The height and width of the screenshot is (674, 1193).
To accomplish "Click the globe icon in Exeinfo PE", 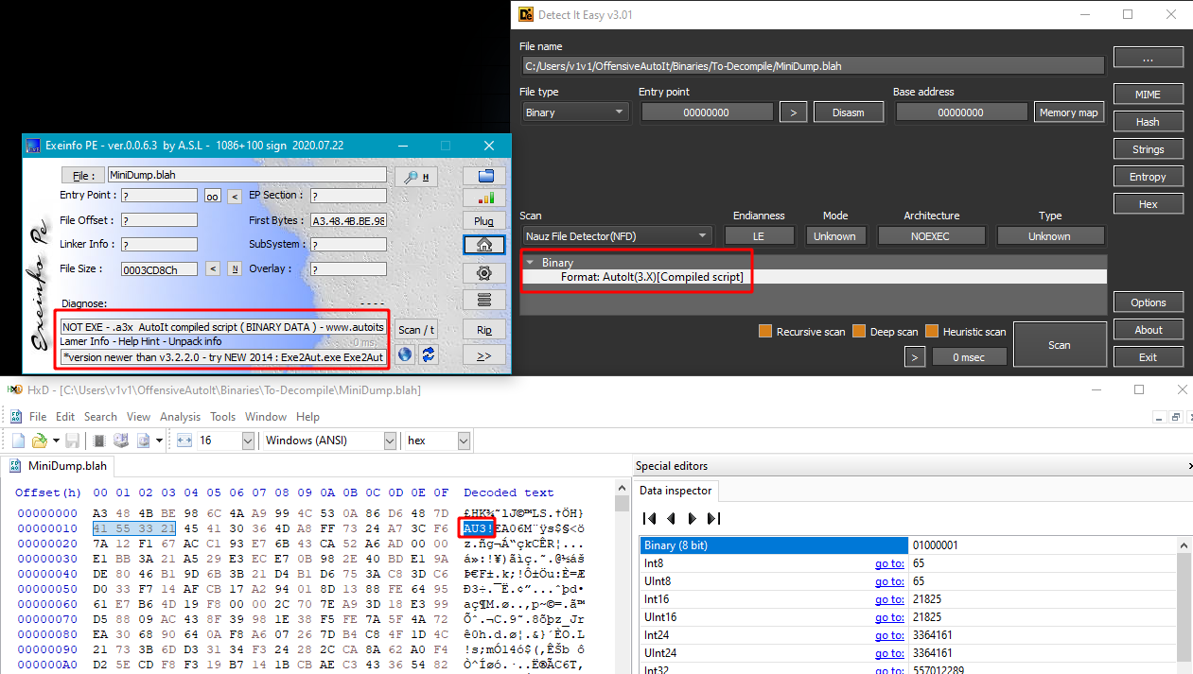I will pos(406,354).
